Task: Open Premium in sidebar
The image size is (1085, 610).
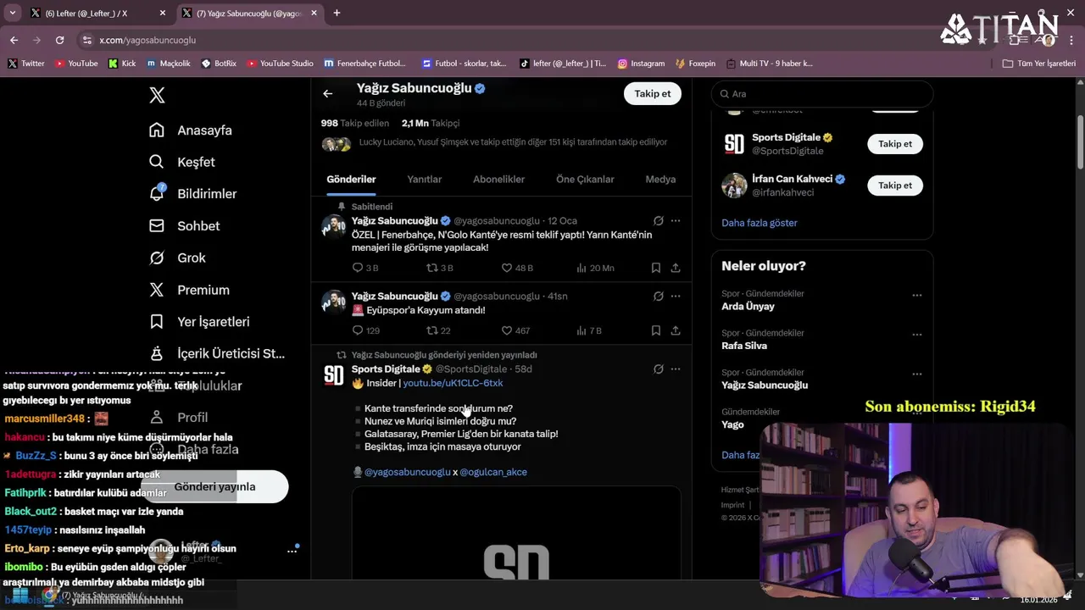Action: 189,290
